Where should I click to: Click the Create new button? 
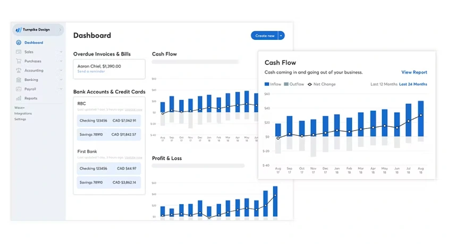(265, 36)
